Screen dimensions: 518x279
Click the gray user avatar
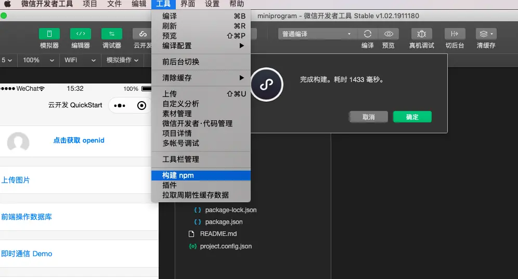[x=18, y=142]
